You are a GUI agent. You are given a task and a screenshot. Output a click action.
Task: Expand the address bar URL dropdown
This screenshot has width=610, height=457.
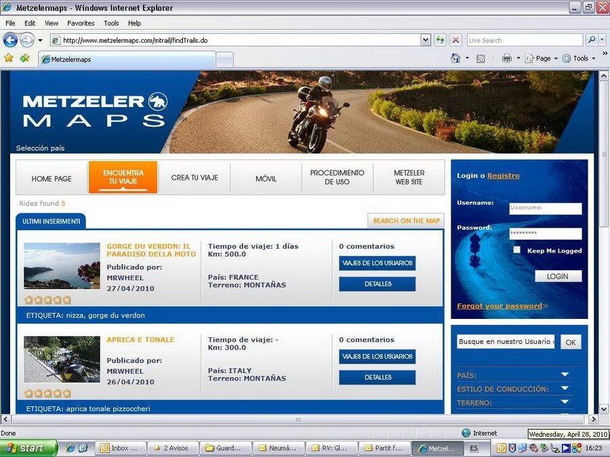[x=426, y=40]
